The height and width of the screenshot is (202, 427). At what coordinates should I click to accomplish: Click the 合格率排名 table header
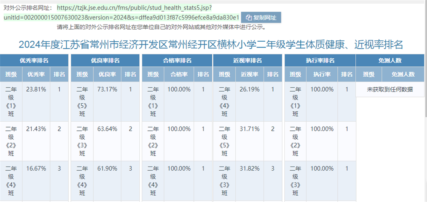(177, 61)
